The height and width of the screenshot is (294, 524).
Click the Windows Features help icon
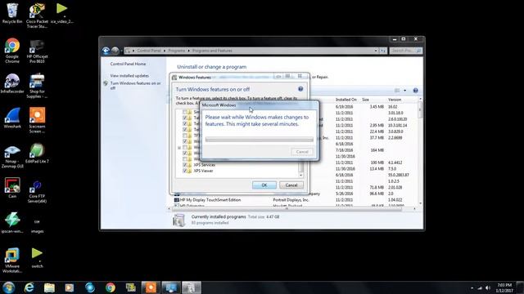(x=300, y=89)
